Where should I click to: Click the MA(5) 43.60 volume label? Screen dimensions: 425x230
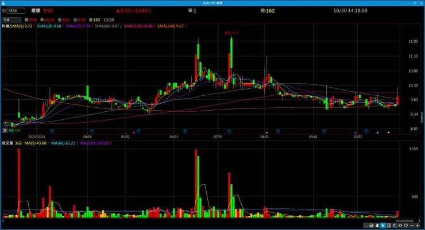[35, 143]
